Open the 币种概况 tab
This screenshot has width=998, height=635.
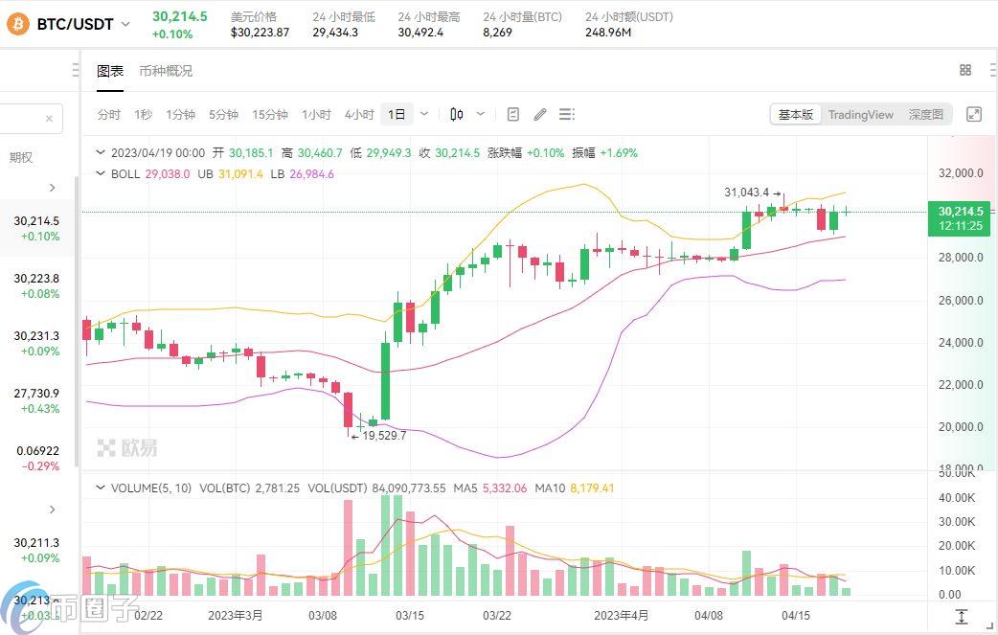tap(166, 71)
